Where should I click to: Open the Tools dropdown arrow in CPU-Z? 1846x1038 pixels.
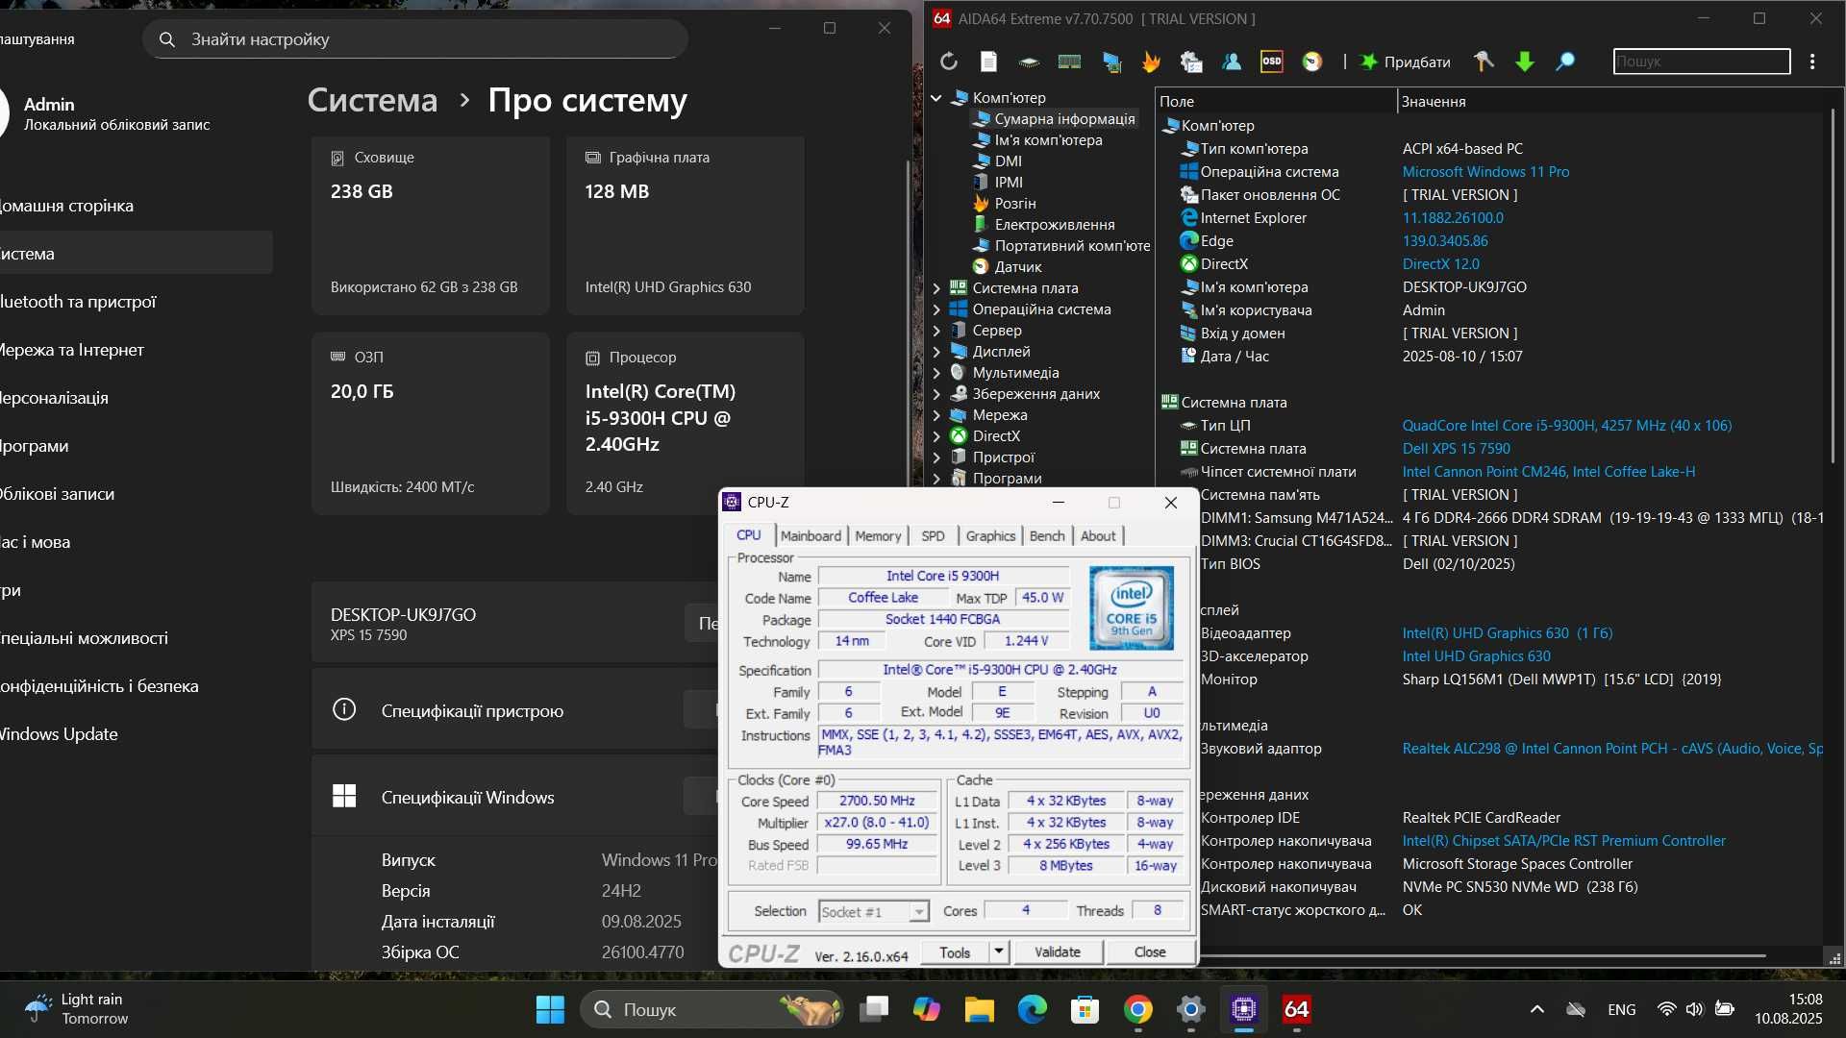[999, 951]
